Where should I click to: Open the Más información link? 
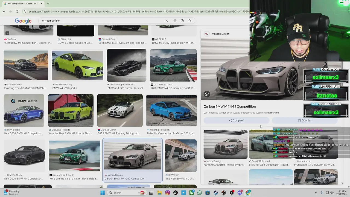coord(270,113)
